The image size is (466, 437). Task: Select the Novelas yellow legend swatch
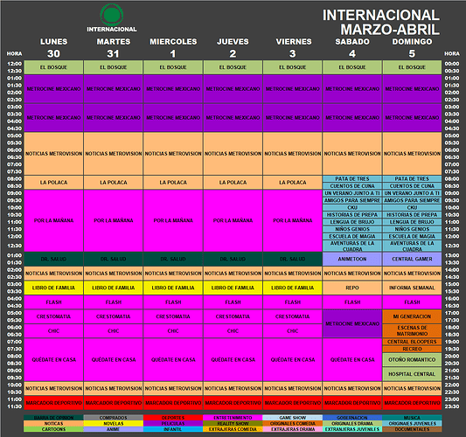click(114, 423)
